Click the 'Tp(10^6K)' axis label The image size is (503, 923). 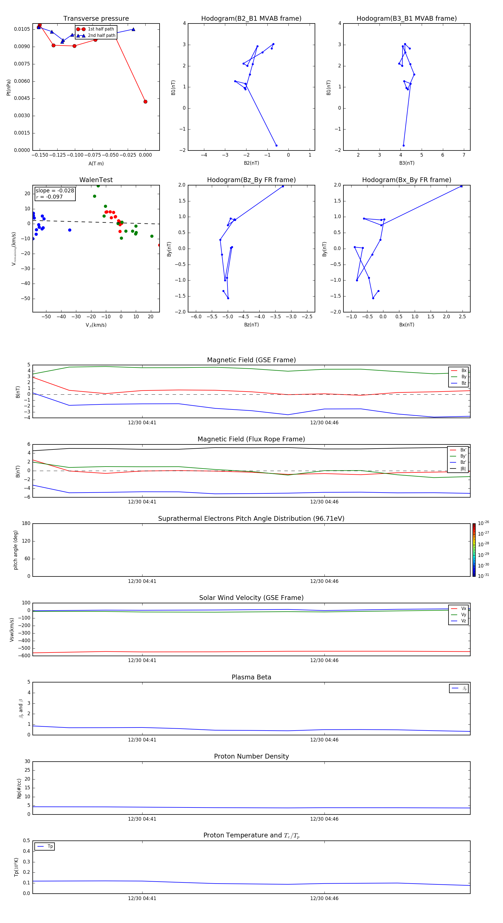coord(16,867)
